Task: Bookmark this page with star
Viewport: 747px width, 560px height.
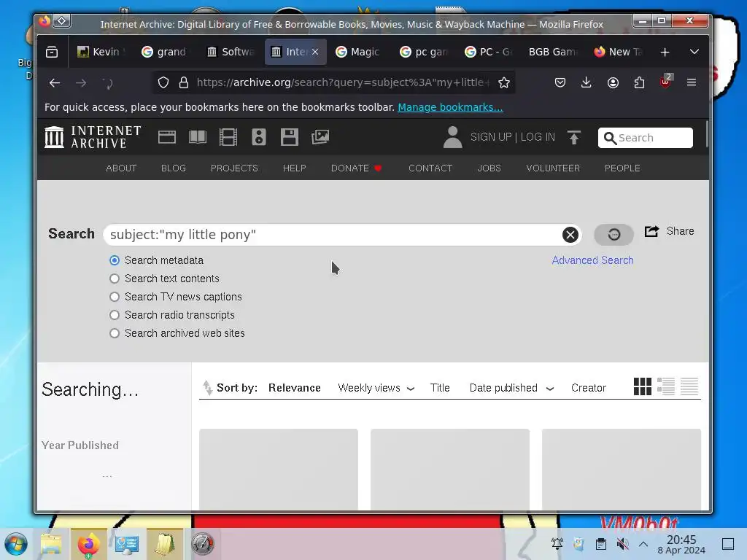Action: pos(504,83)
